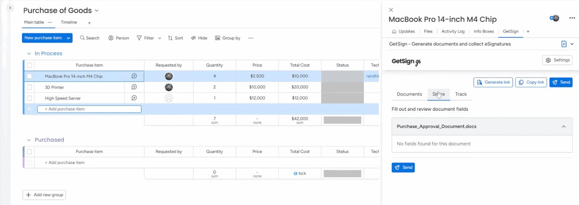The image size is (579, 205).
Task: Click the bottom Send button
Action: click(x=403, y=167)
